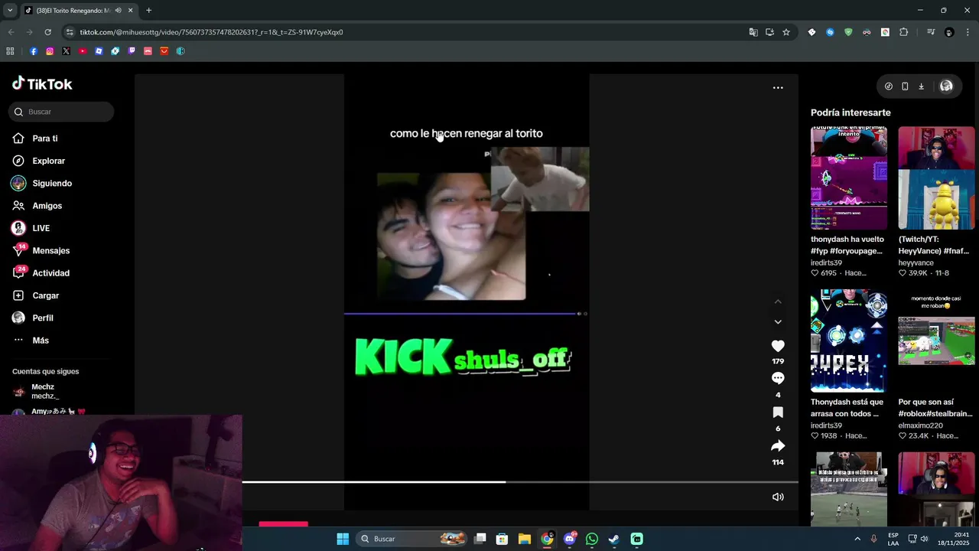
Task: Open the iredirts39 author link under first video
Action: [x=826, y=262]
